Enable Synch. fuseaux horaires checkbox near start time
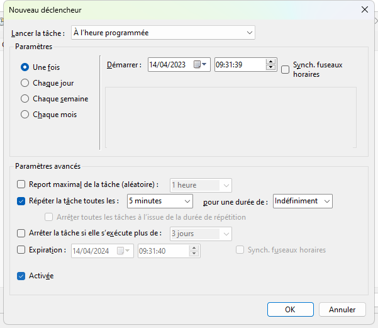This screenshot has height=328, width=378. click(x=286, y=69)
